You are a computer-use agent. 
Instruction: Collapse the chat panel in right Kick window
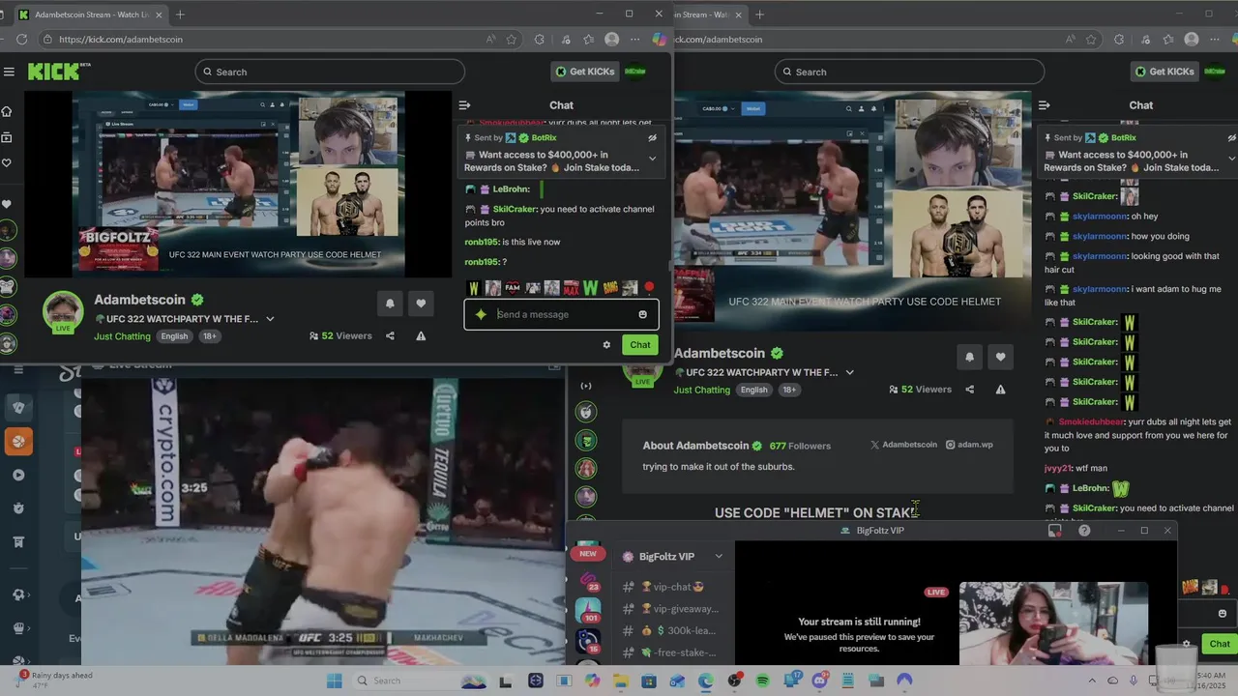pos(1044,105)
